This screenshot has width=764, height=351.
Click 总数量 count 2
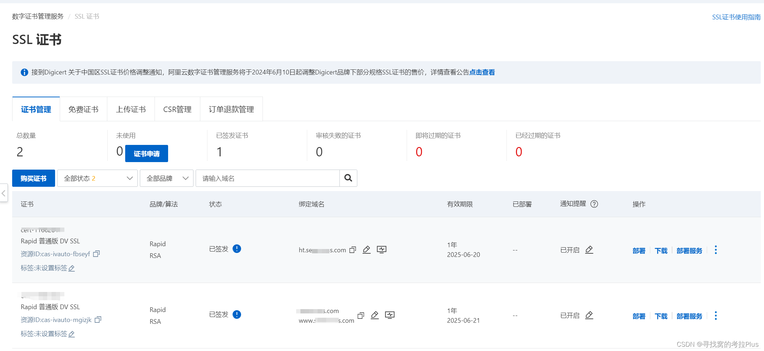20,152
